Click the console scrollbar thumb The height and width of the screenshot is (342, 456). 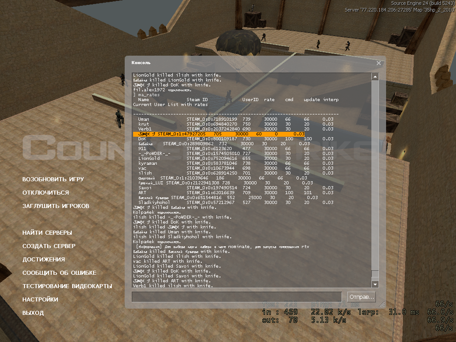[375, 274]
